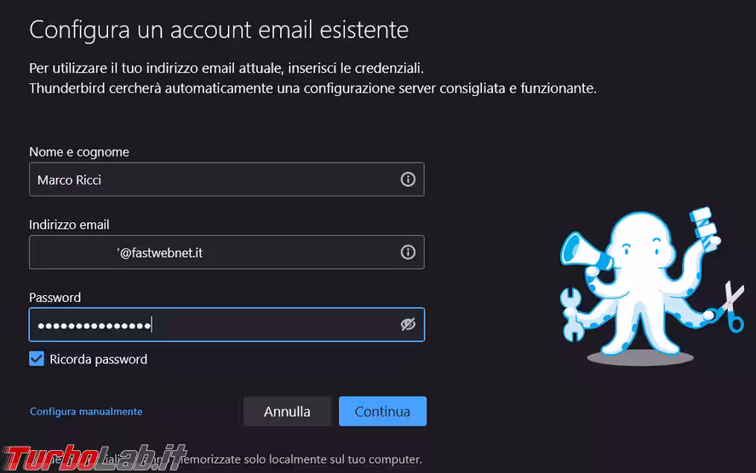Screen dimensions: 756x473
Task: Focus the Nome e cognome input field
Action: (226, 180)
